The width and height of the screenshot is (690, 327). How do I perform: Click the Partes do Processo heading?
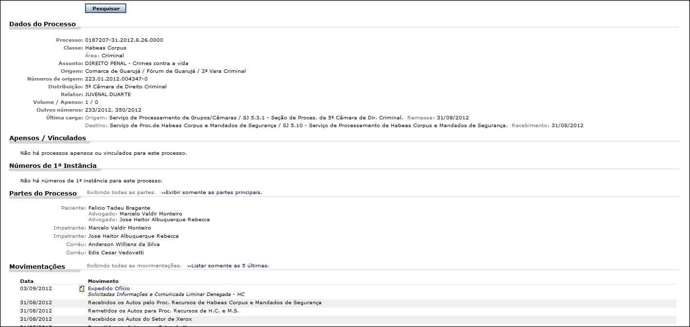click(x=43, y=194)
